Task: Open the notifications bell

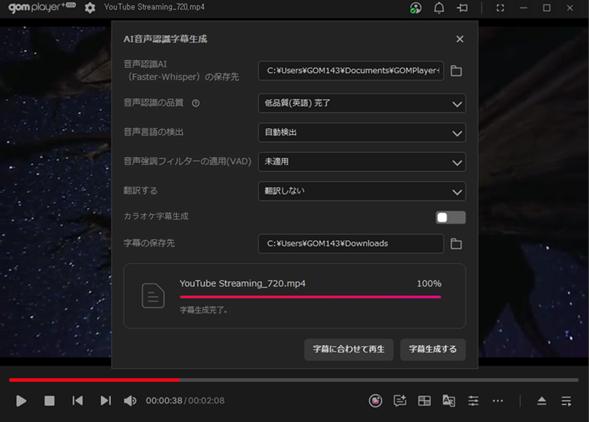Action: pos(439,8)
